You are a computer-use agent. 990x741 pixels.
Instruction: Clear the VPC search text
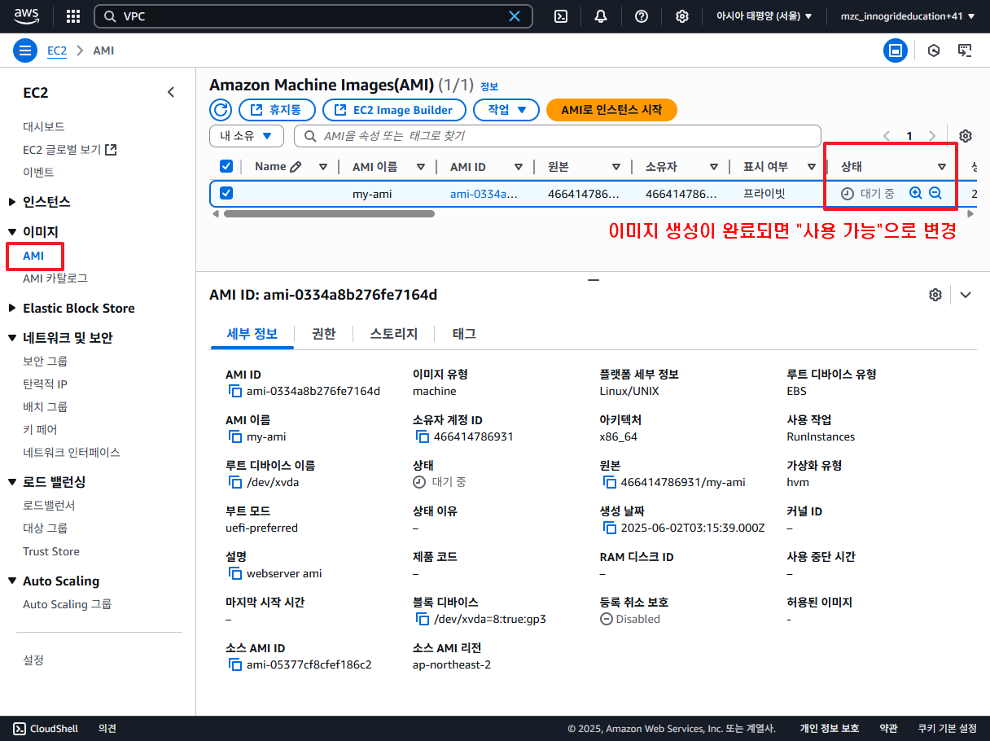pos(515,16)
